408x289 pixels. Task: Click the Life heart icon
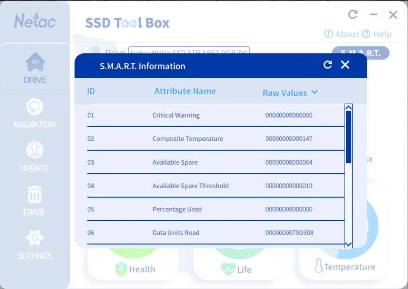228,269
